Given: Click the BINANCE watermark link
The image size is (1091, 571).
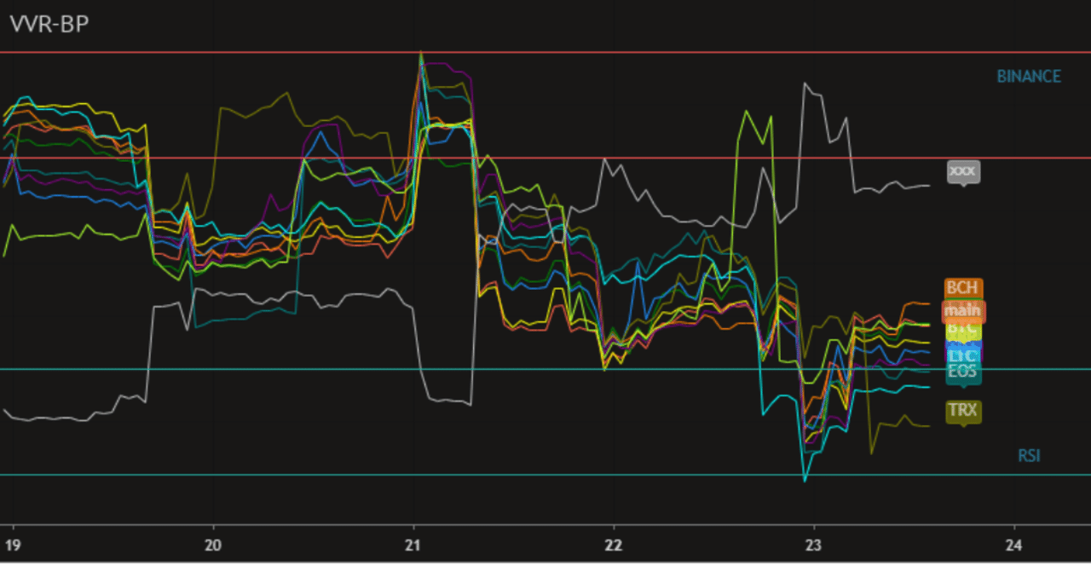Looking at the screenshot, I should click(x=1029, y=76).
